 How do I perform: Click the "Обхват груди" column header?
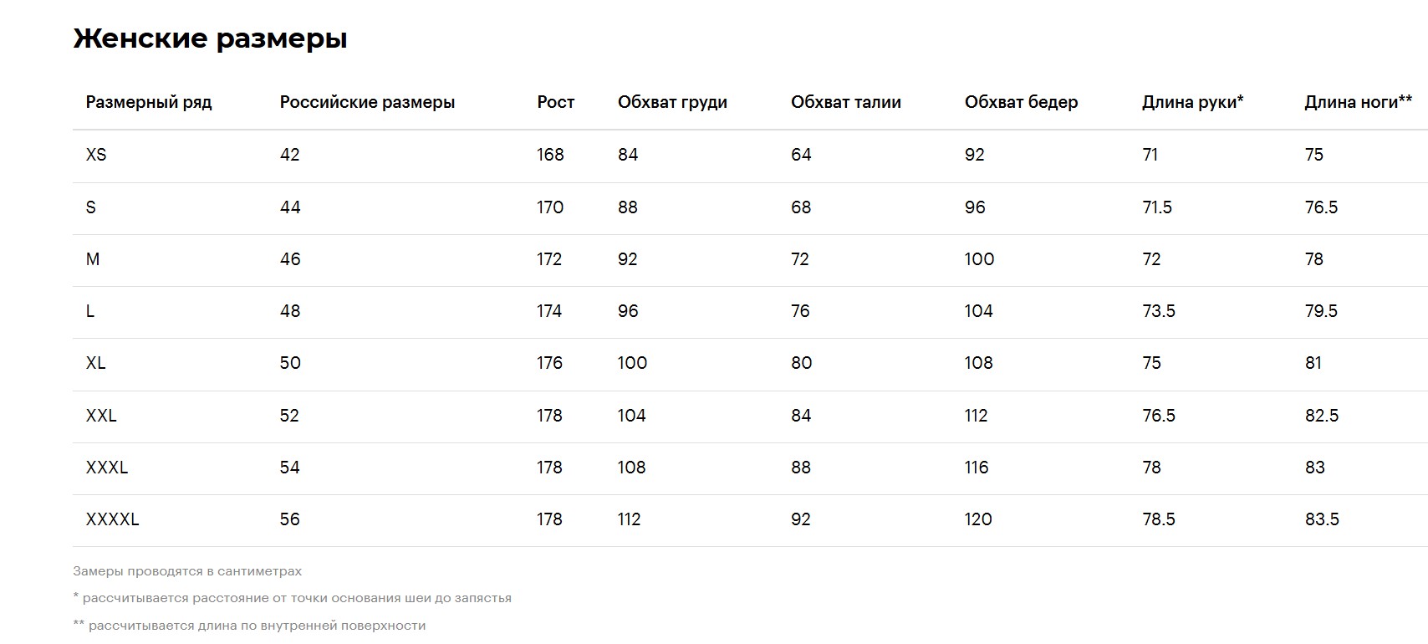pos(672,102)
